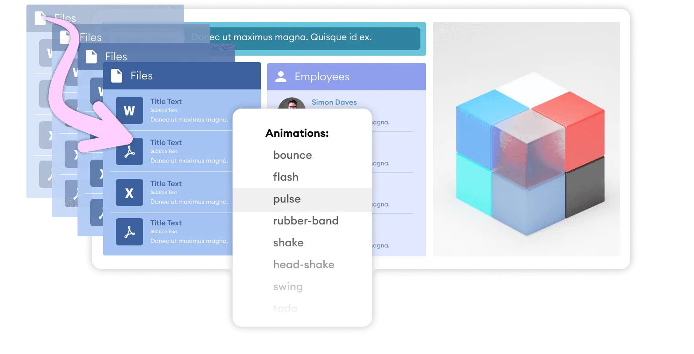Screen dimensions: 694x354
Task: Click the PDF icon in second file row
Action: [129, 151]
